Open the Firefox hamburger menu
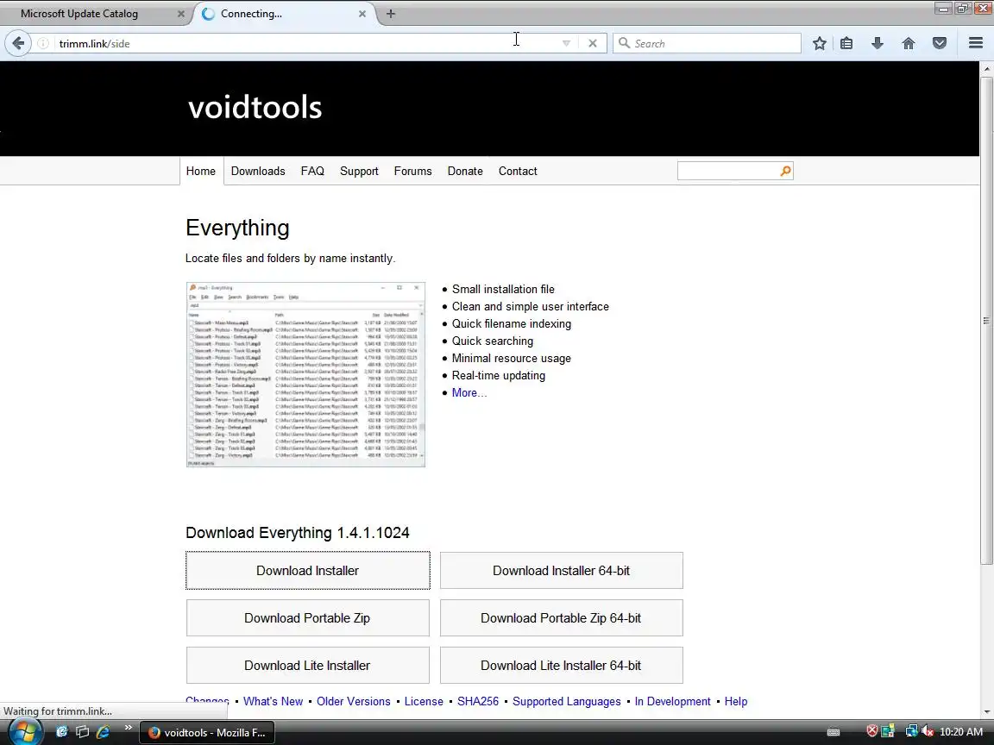Image resolution: width=994 pixels, height=745 pixels. click(x=976, y=43)
